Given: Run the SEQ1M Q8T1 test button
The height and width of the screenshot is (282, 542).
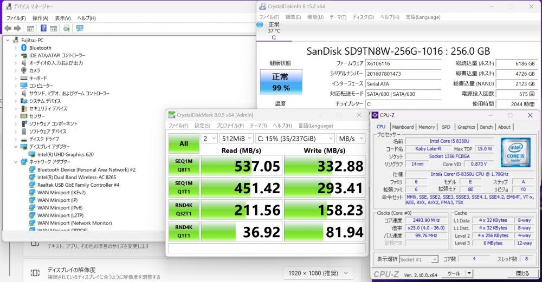Looking at the screenshot, I should tap(184, 165).
